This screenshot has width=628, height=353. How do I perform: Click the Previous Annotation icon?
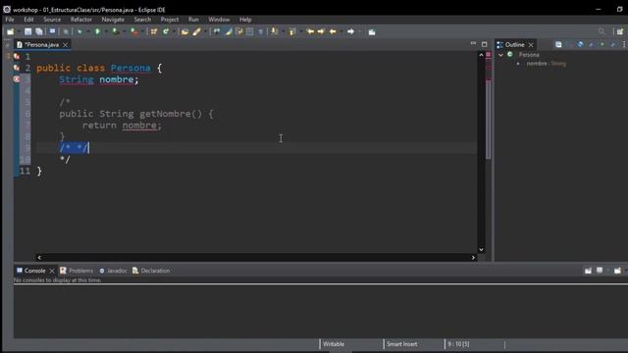tap(292, 31)
